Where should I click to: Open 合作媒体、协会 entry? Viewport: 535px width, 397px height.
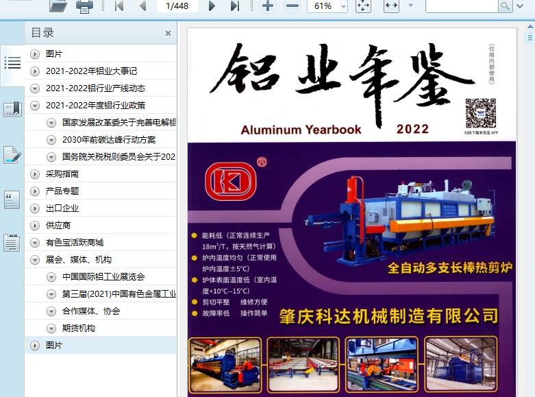pos(91,311)
